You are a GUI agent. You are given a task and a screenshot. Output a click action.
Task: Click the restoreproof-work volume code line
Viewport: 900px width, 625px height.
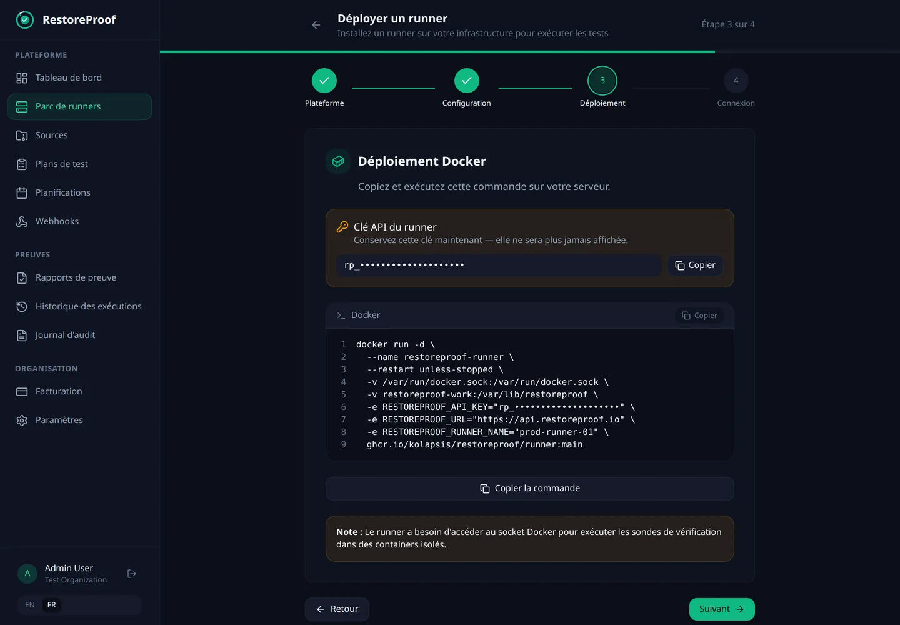(x=482, y=395)
